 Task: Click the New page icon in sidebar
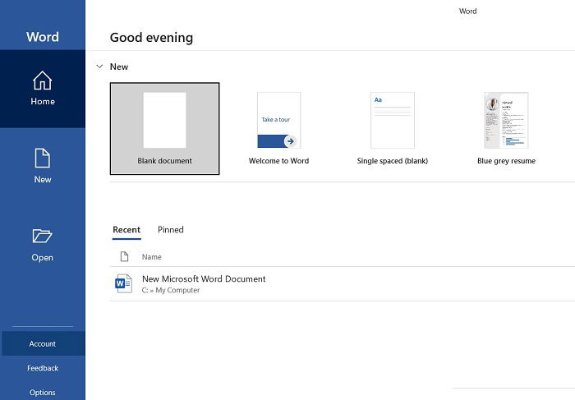[43, 158]
